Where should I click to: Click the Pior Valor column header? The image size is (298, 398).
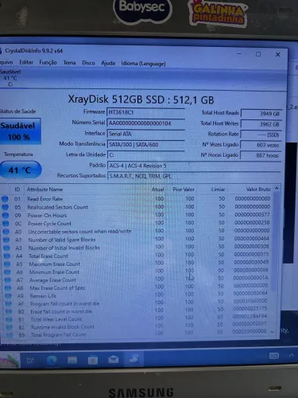point(184,189)
